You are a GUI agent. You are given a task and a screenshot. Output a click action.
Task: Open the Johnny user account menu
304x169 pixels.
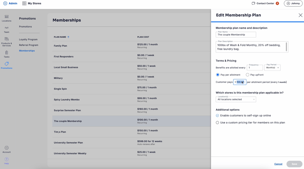point(293,4)
